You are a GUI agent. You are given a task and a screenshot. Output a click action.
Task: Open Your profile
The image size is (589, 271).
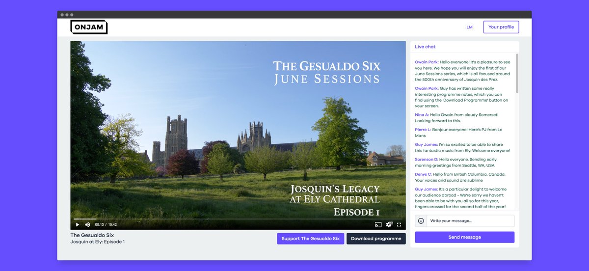point(501,27)
